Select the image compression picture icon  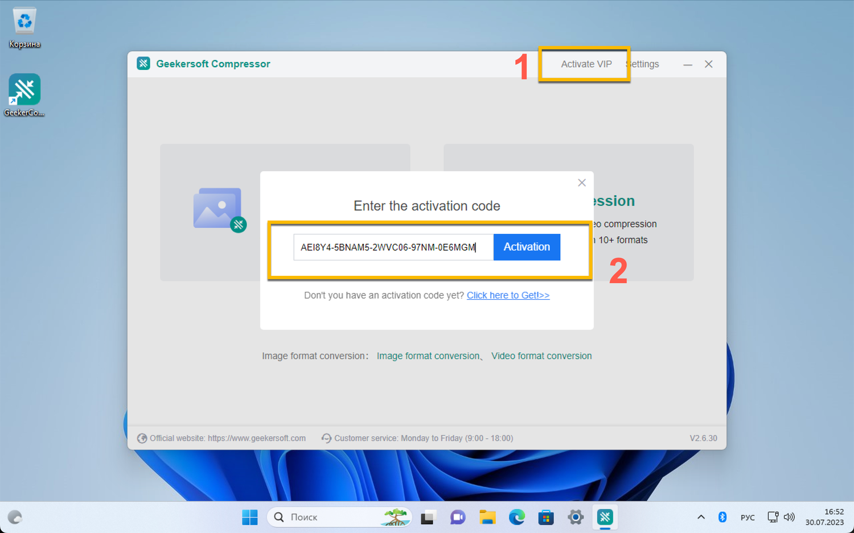pyautogui.click(x=220, y=210)
